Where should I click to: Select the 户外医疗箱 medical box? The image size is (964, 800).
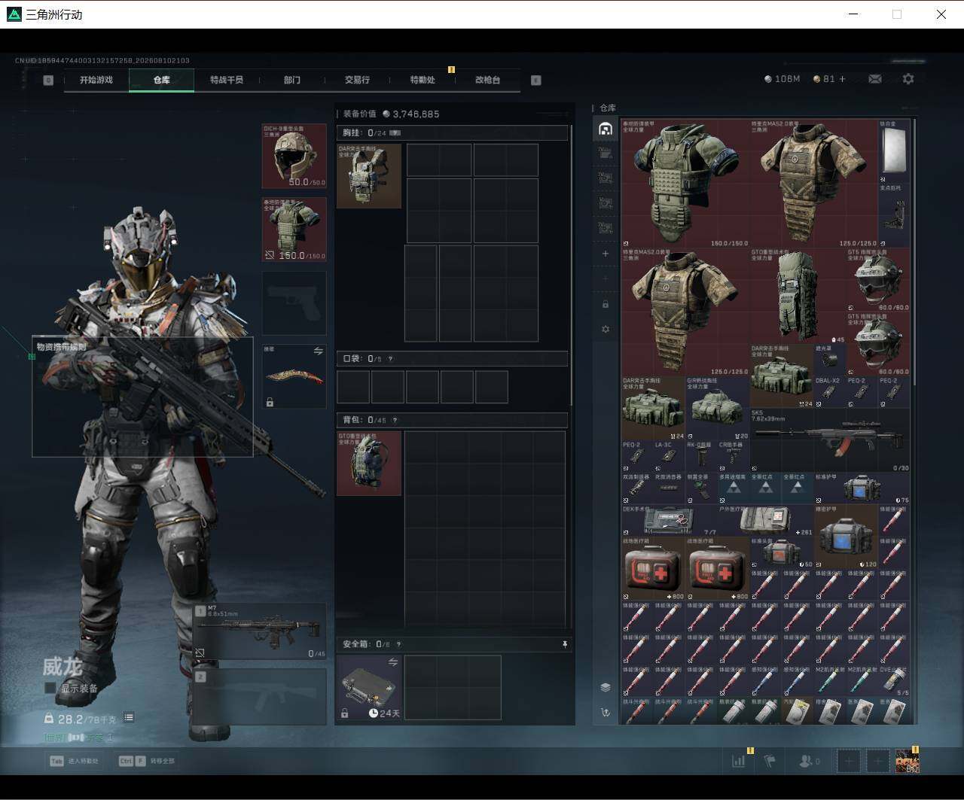point(766,521)
